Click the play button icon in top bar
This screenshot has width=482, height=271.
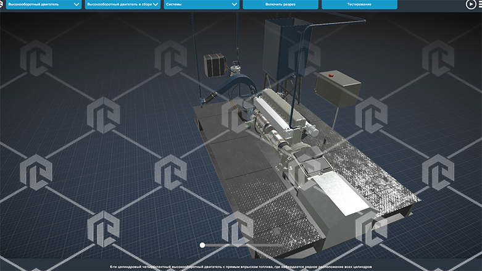tap(470, 4)
